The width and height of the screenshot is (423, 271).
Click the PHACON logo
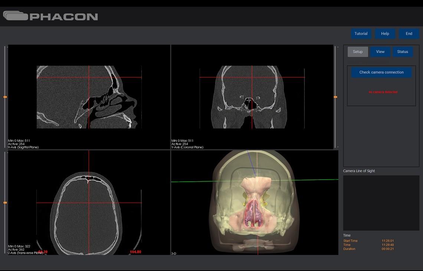tap(50, 16)
